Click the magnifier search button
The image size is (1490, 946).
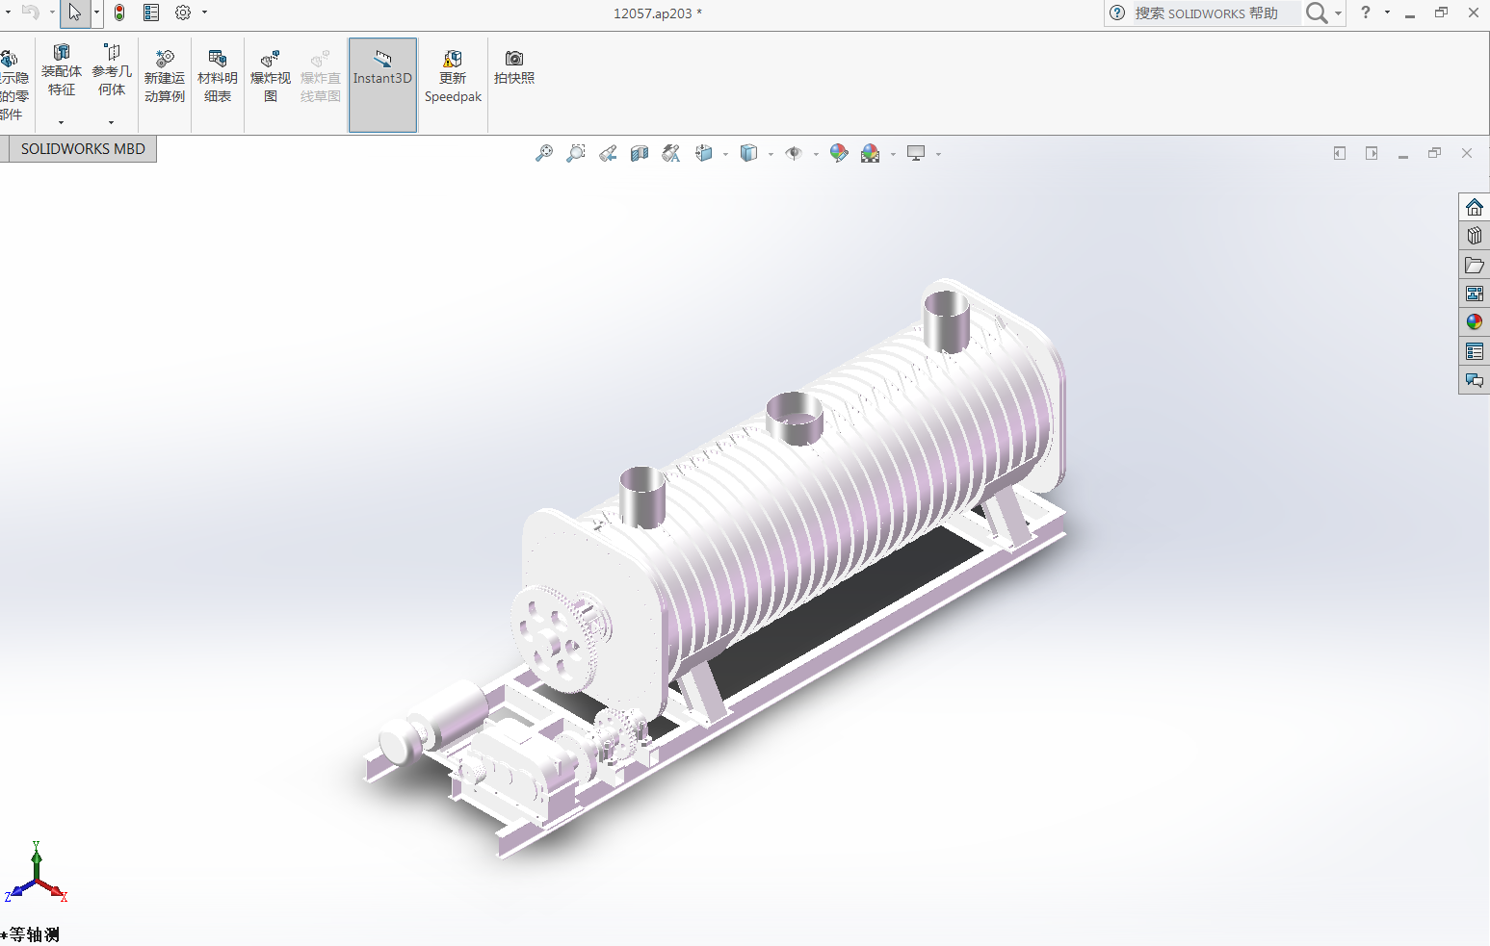[1317, 13]
